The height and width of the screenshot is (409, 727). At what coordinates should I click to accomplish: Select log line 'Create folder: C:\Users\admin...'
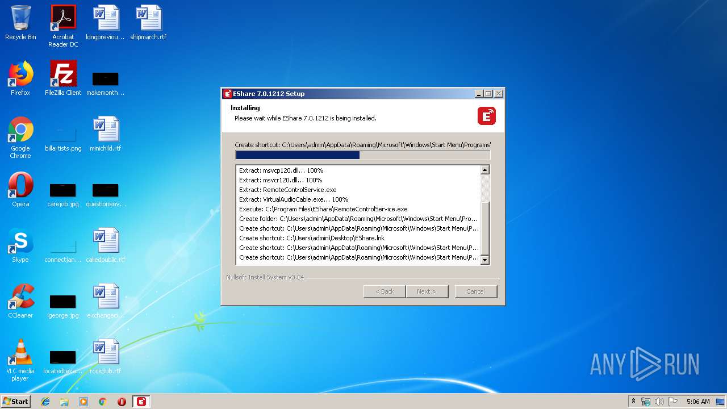pyautogui.click(x=358, y=219)
